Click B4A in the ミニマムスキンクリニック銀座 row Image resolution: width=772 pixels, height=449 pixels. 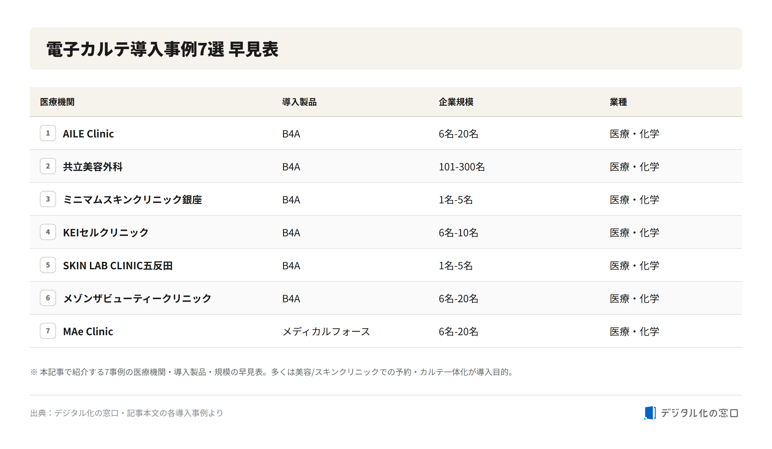coord(291,200)
